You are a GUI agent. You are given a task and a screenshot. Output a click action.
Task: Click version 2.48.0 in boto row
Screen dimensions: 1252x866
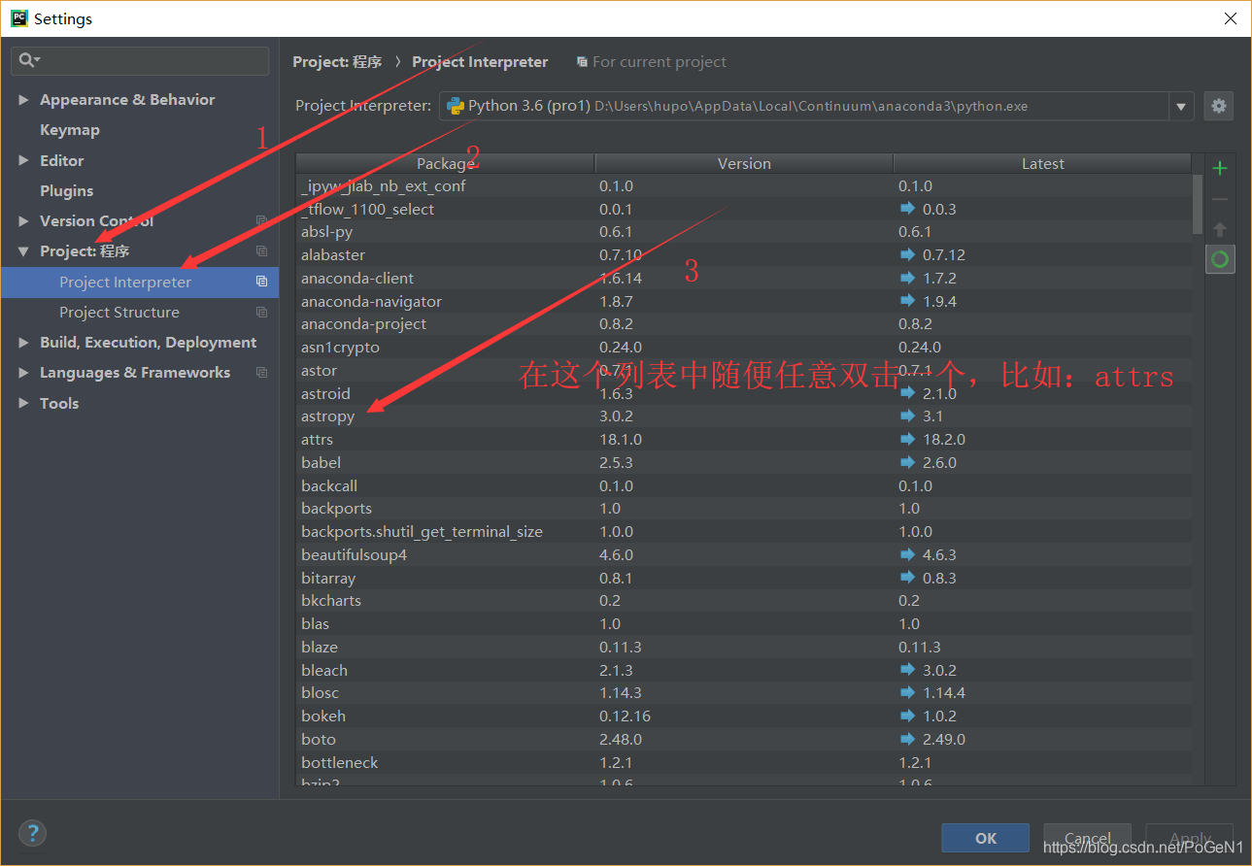[621, 739]
